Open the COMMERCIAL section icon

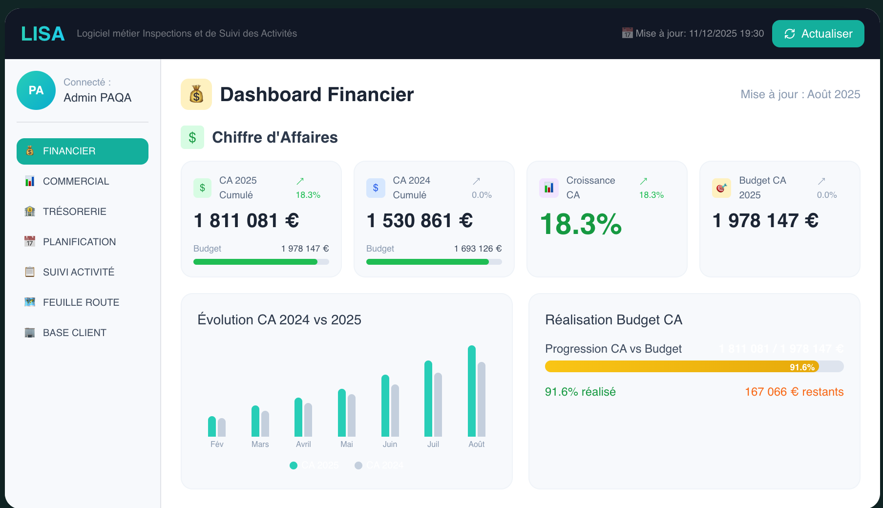(30, 181)
